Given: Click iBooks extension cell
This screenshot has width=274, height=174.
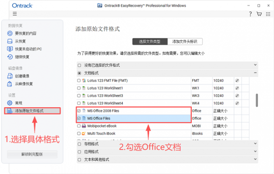Looking at the screenshot, I should (197, 133).
